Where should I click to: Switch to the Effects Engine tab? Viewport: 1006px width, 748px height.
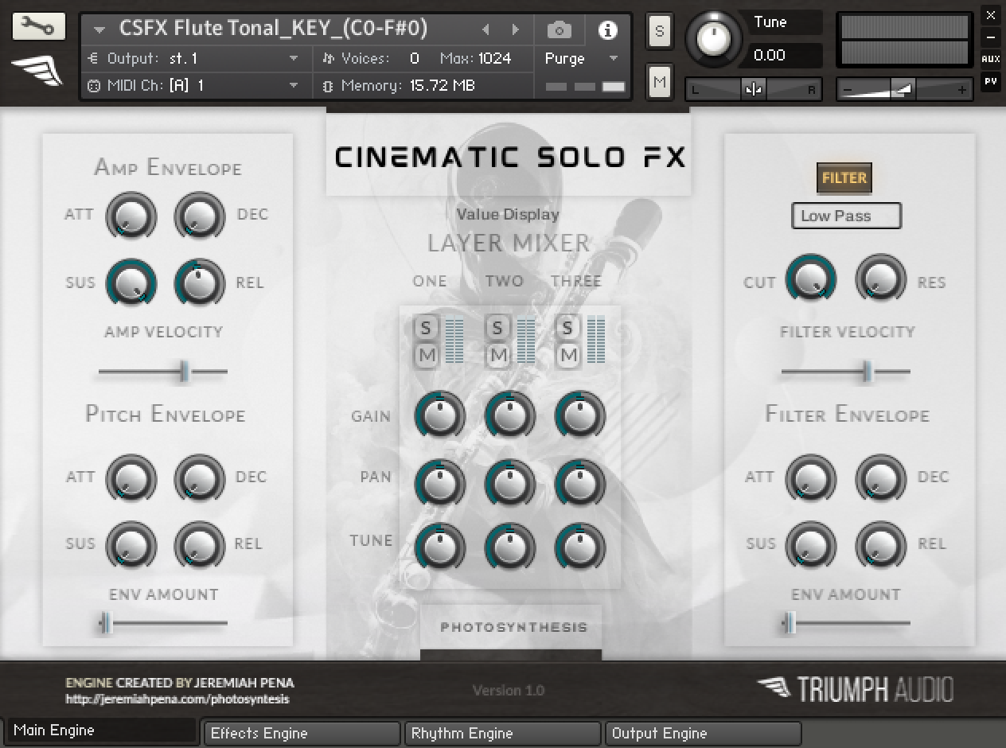301,733
